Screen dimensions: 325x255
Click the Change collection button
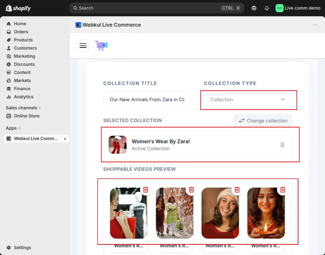pos(263,121)
